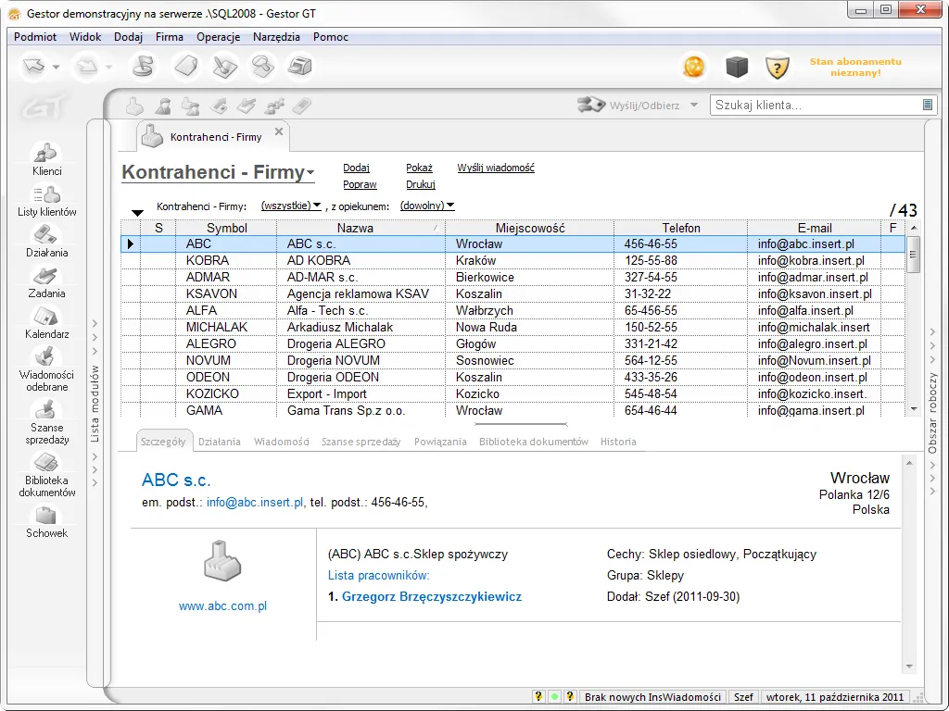
Task: Click the blank sheet toolbar icon
Action: click(x=185, y=67)
